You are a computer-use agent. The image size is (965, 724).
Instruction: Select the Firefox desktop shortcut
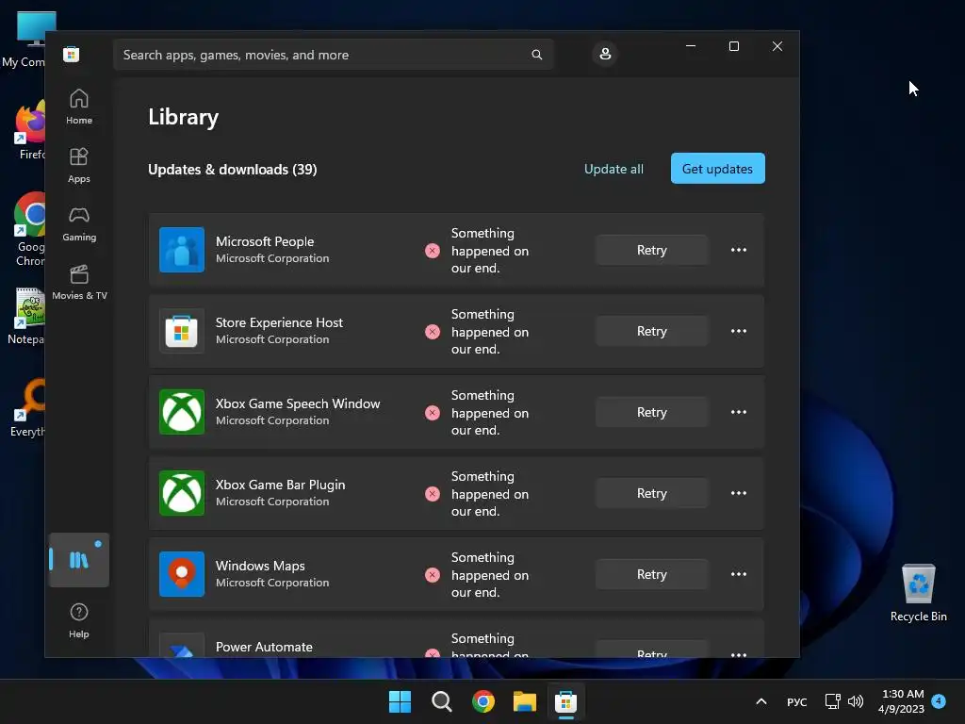click(x=30, y=130)
